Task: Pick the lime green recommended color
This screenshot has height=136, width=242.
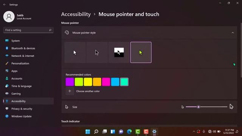Action: [79, 82]
